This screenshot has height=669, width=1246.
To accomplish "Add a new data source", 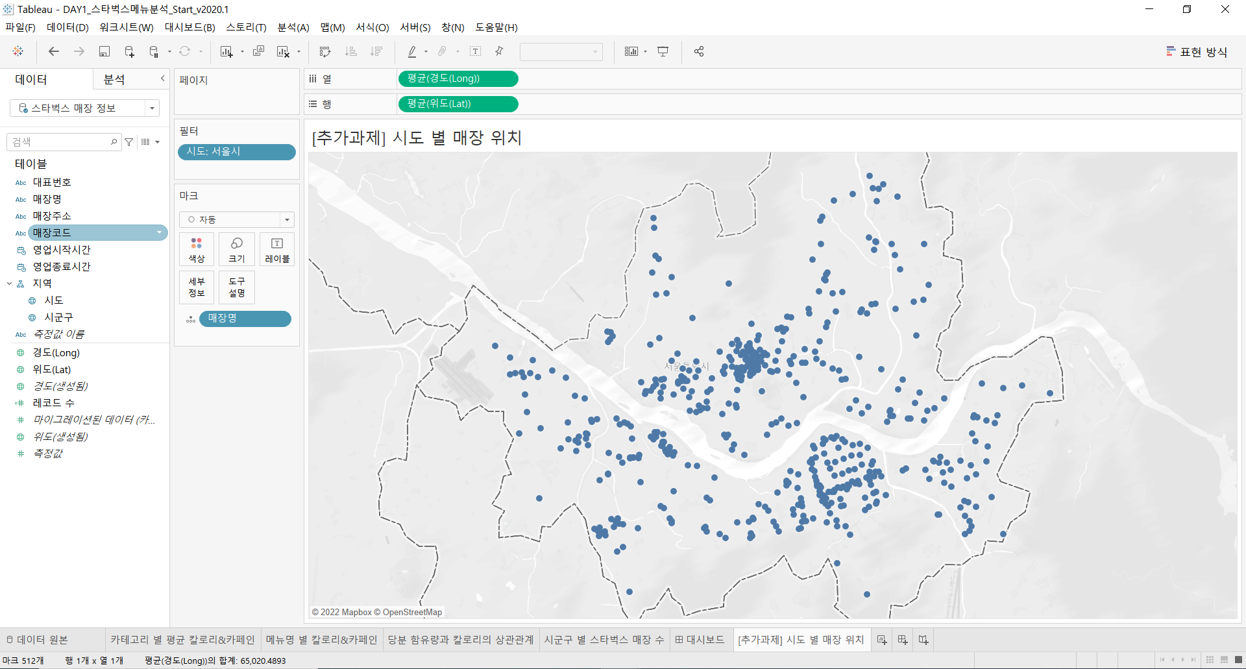I will pos(129,51).
